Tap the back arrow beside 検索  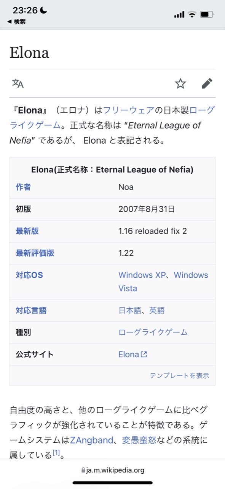[9, 22]
